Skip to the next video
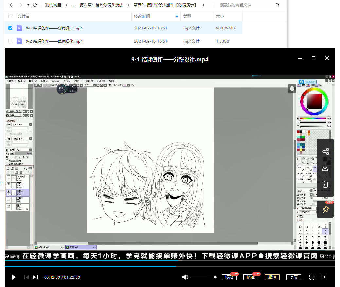The image size is (340, 287). tap(35, 277)
